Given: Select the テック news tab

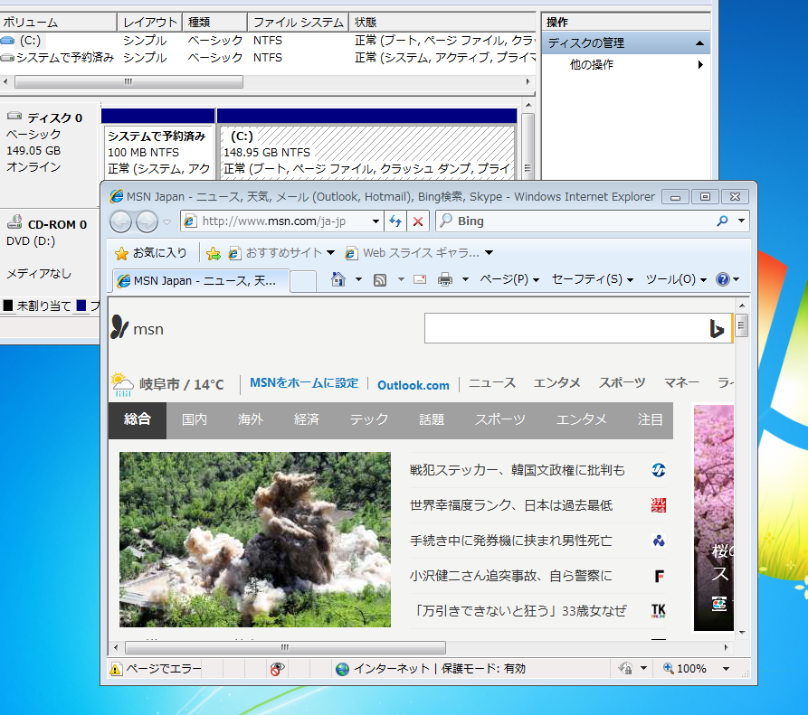Looking at the screenshot, I should click(369, 420).
